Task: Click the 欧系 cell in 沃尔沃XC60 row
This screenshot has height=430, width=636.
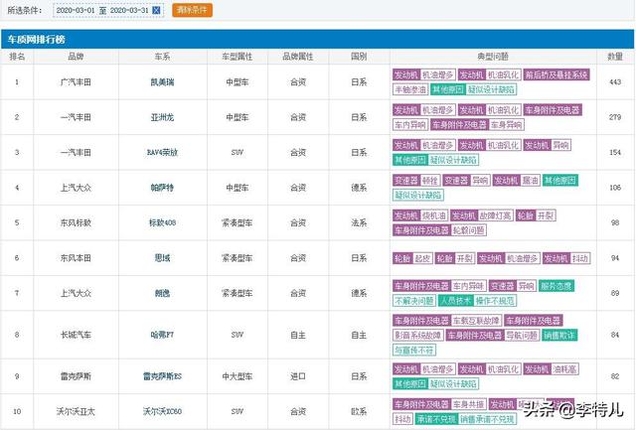Action: tap(359, 412)
